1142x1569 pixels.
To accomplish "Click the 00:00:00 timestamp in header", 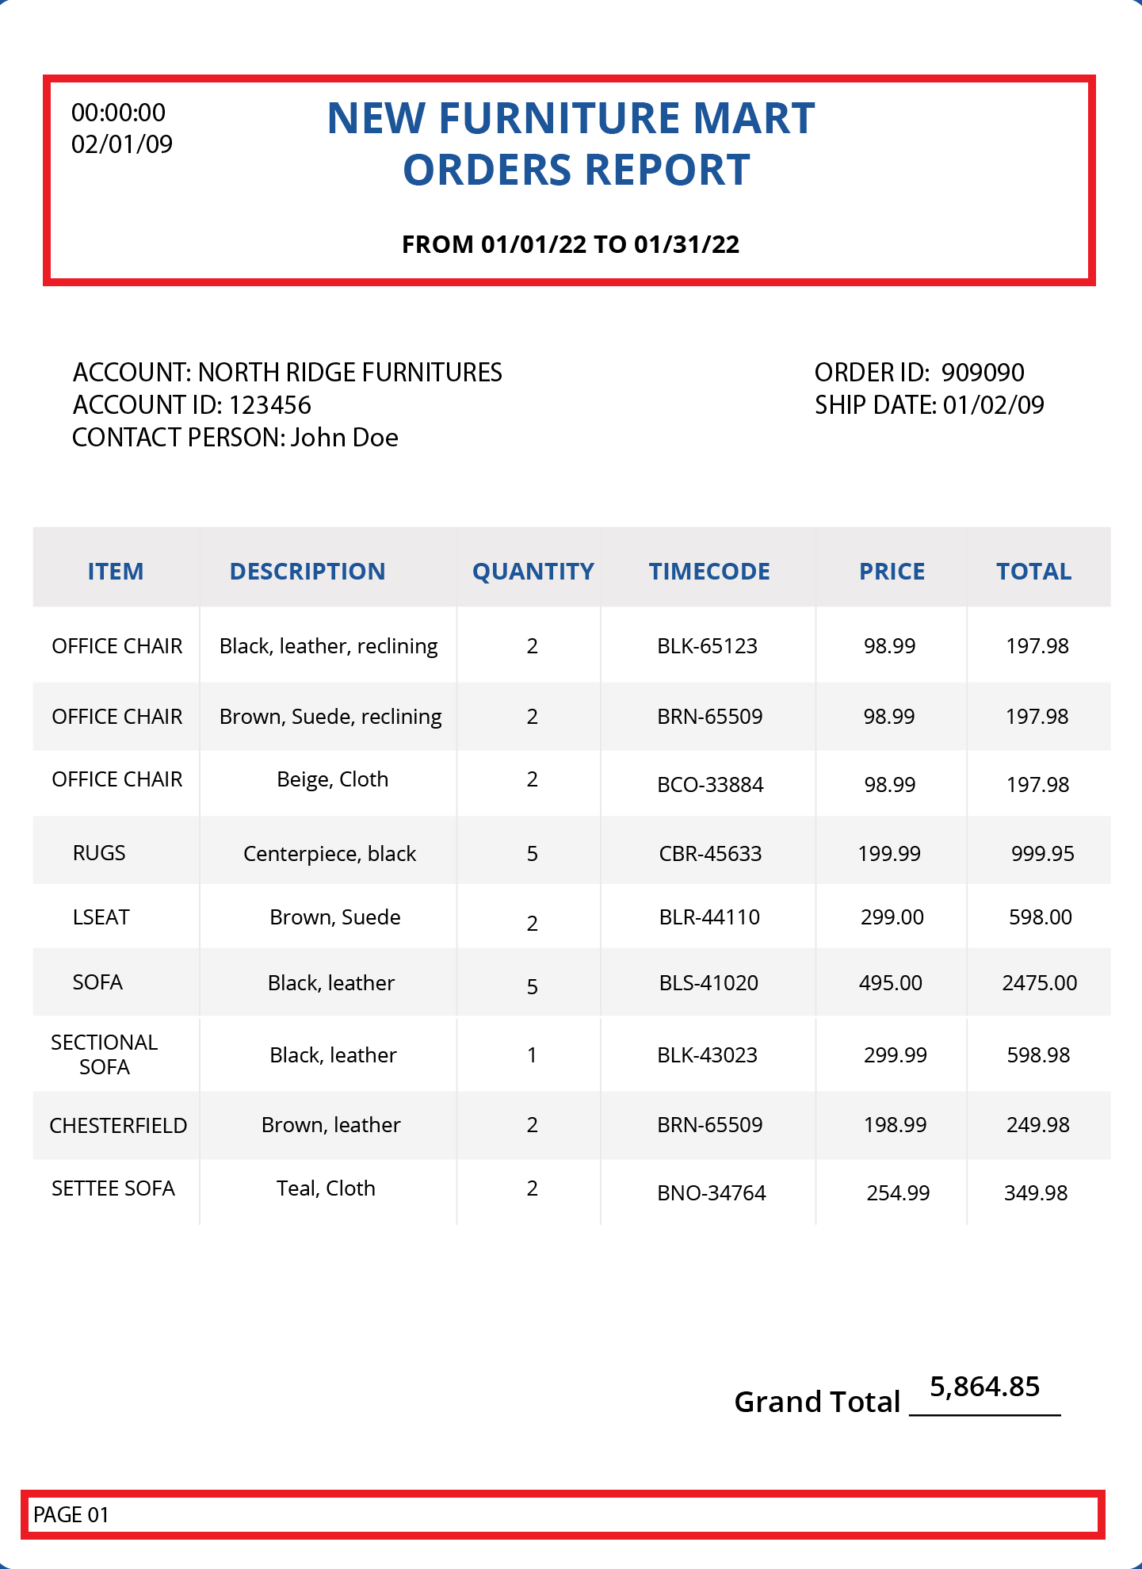I will pyautogui.click(x=118, y=113).
